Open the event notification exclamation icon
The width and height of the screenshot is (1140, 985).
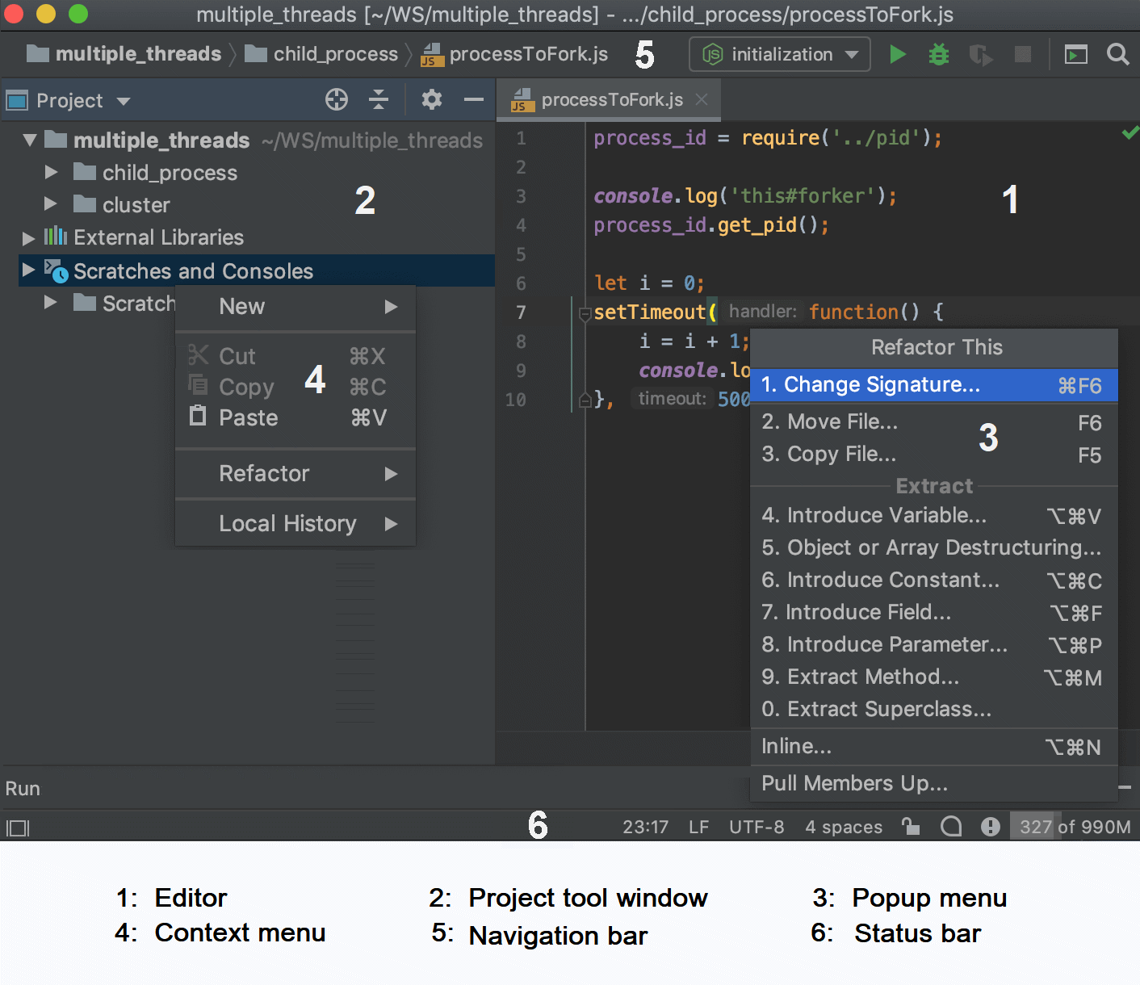click(990, 826)
